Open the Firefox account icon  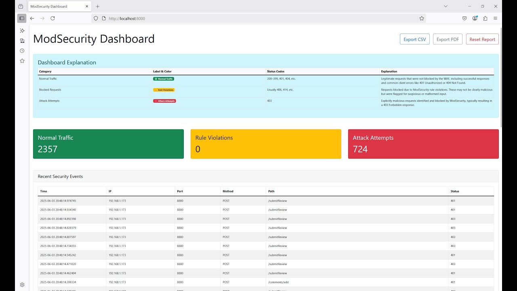click(475, 18)
